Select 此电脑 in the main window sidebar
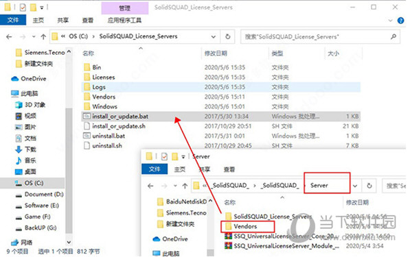 point(25,93)
